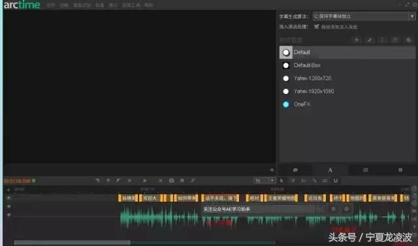Viewport: 418px width, 246px height.
Task: Click the pencil-like icon at transport bar end
Action: point(193,181)
